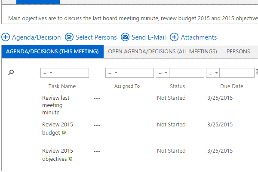Viewport: 258px width, 172px height.
Task: Open ellipsis menu for Review last meeting minute
Action: 97,99
